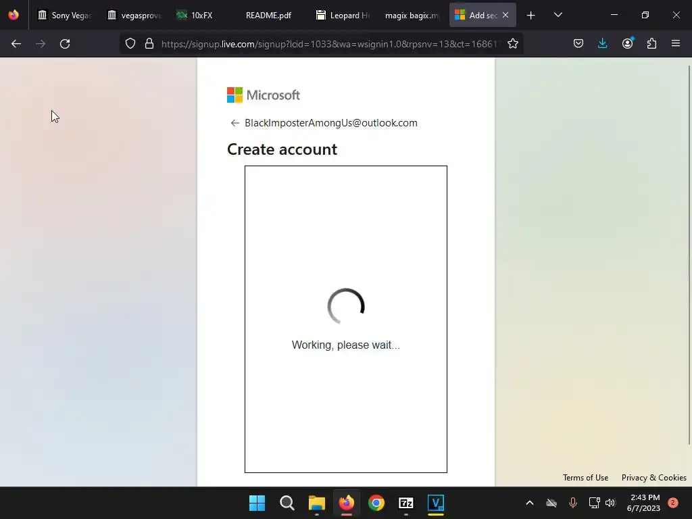This screenshot has height=519, width=692.
Task: Click the URL address field
Action: pyautogui.click(x=329, y=44)
